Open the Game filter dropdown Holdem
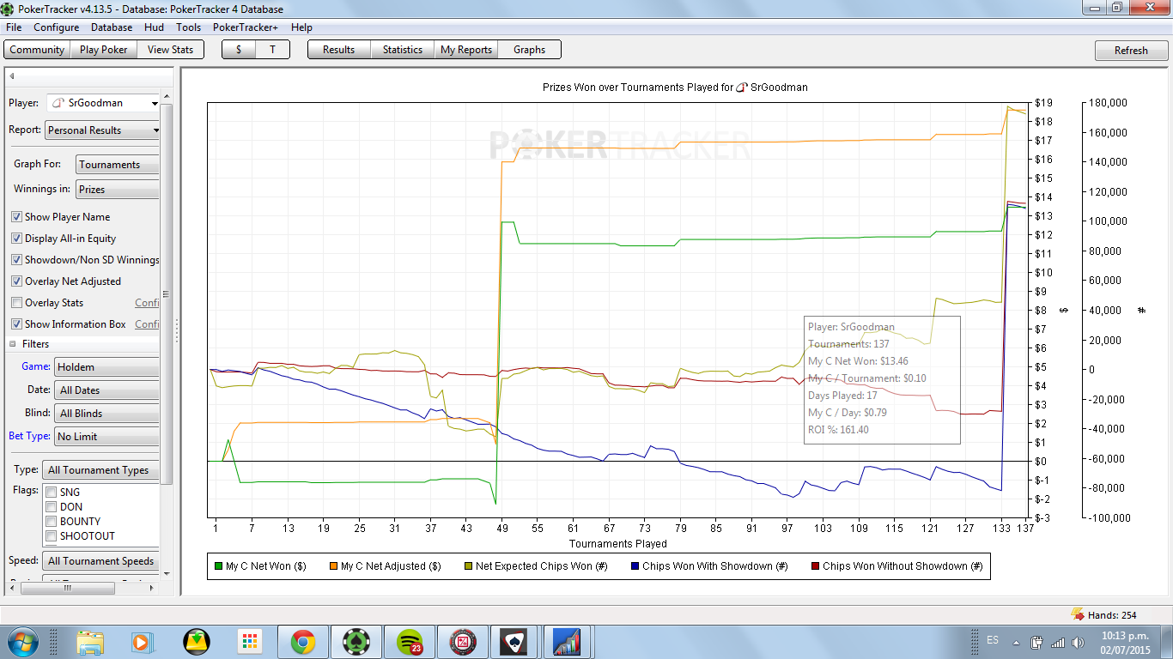1173x659 pixels. tap(107, 367)
